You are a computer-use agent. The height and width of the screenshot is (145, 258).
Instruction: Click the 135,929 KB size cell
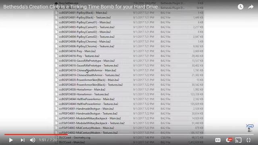click(x=197, y=104)
